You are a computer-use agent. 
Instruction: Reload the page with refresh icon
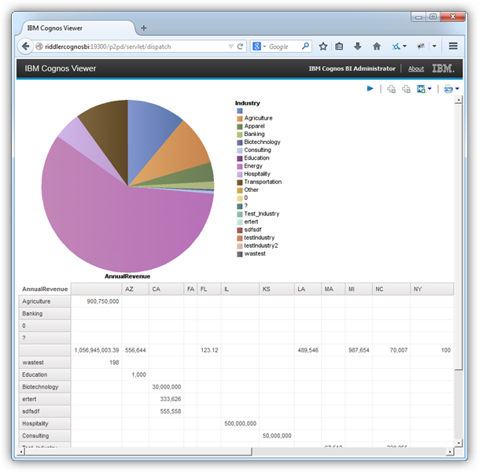241,46
